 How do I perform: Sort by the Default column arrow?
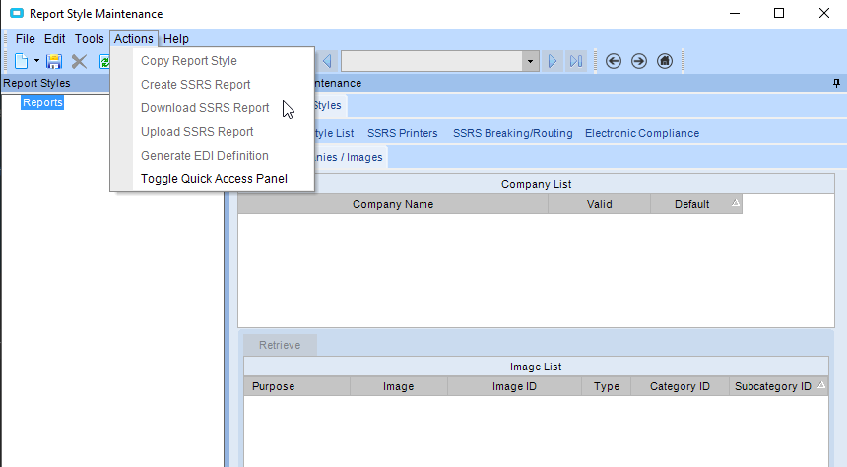[734, 203]
